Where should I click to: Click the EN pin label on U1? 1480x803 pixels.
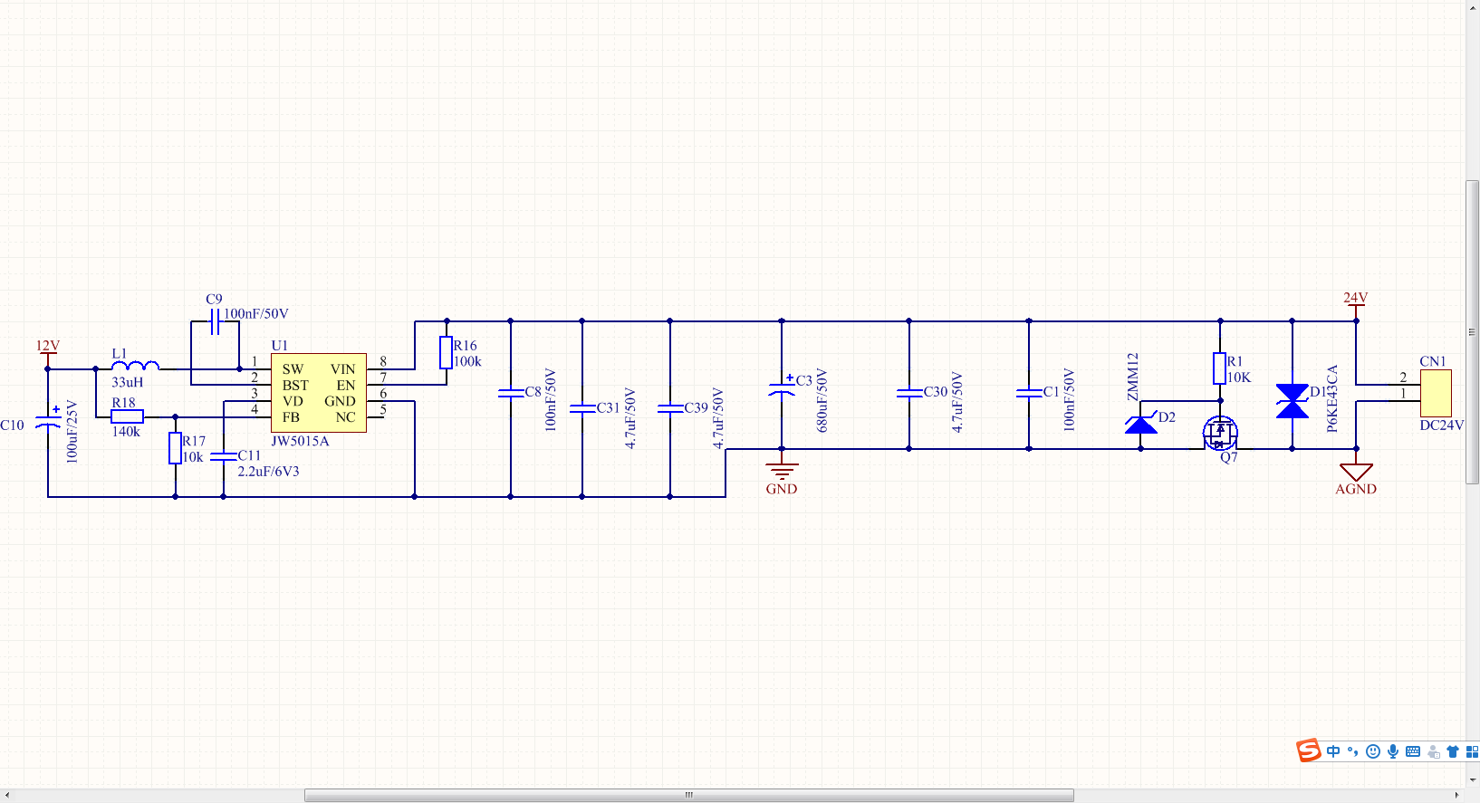346,386
